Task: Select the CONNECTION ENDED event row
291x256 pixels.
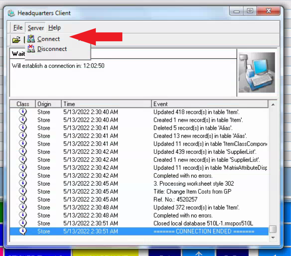Action: point(139,231)
